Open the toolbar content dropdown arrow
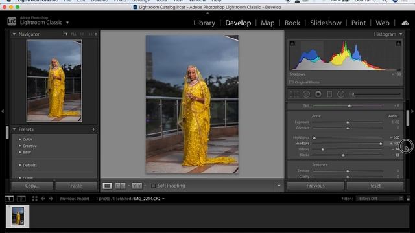The width and height of the screenshot is (415, 233). [x=279, y=186]
